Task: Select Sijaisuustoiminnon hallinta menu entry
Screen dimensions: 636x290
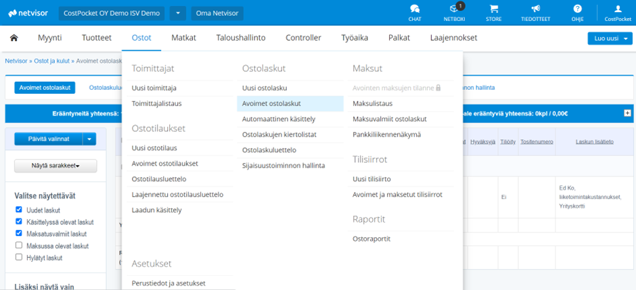Action: (x=283, y=166)
